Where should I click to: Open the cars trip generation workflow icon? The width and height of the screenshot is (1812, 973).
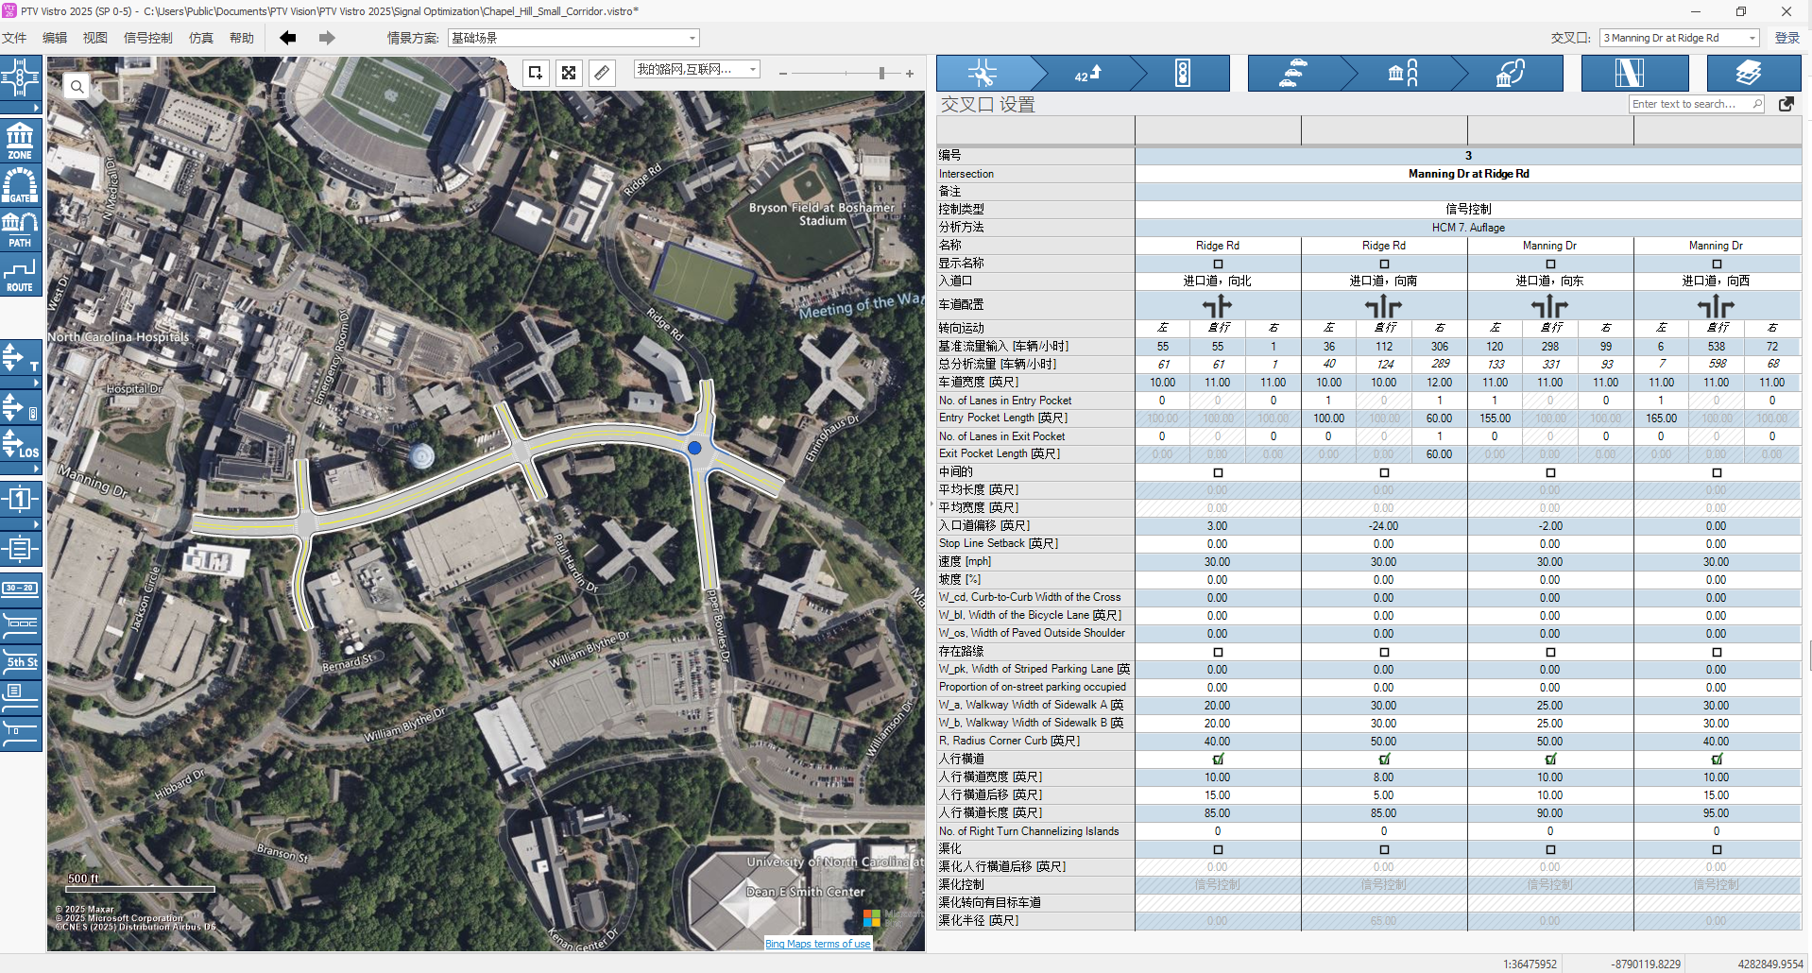pos(1293,73)
